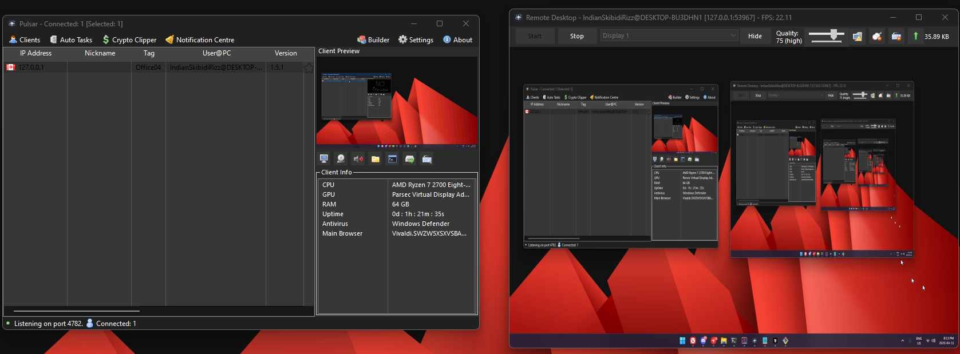Screen dimensions: 960x354
Task: Click the Hide button in Remote Desktop
Action: pos(755,36)
